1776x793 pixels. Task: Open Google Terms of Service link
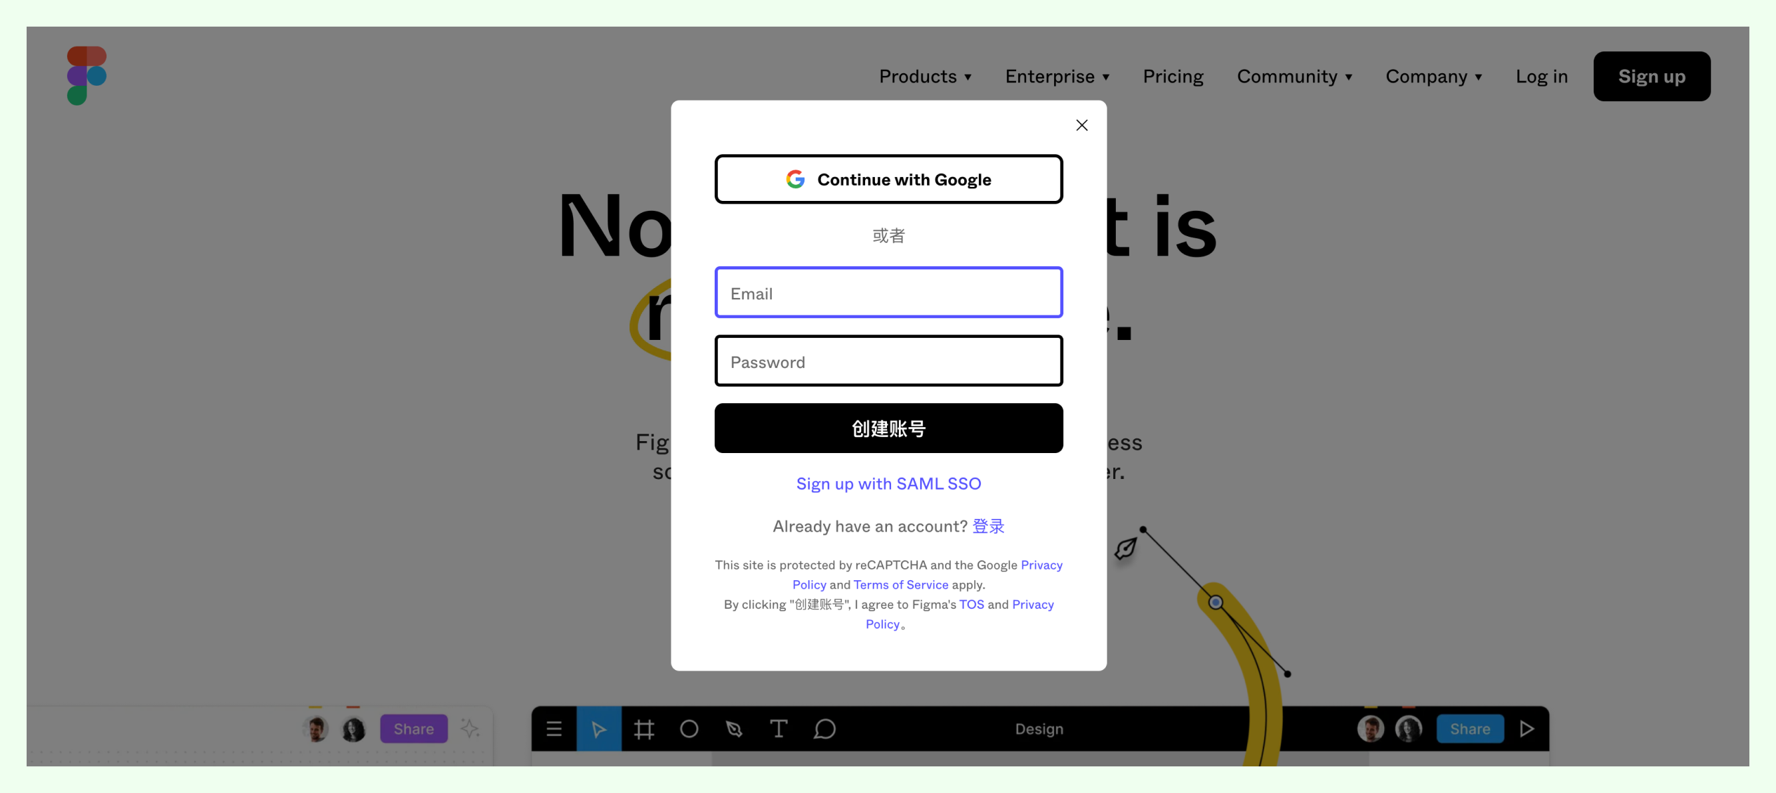click(900, 585)
